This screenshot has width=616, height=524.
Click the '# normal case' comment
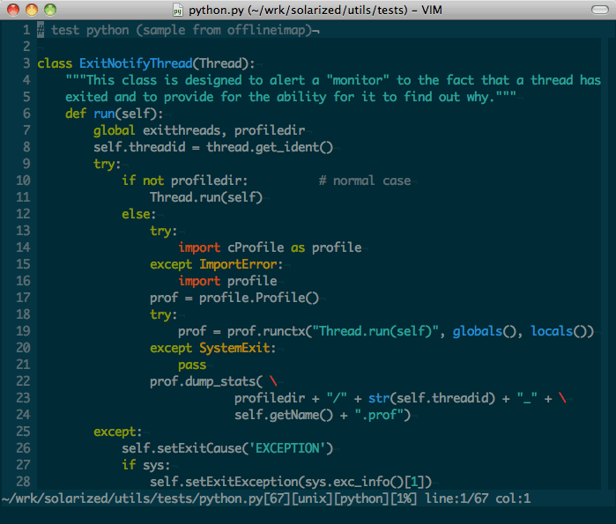coord(365,181)
